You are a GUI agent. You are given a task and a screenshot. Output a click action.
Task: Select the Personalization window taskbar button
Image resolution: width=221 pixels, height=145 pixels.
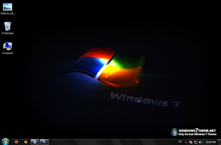click(35, 142)
